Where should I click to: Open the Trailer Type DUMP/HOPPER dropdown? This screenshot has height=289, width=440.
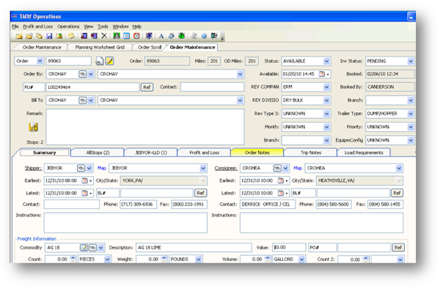coord(411,114)
